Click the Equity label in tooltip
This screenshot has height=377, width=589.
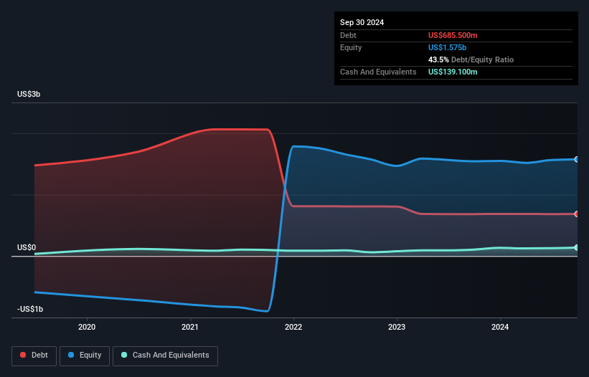click(351, 47)
